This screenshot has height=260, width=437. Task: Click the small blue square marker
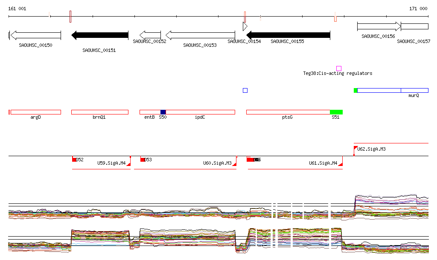[x=245, y=90]
